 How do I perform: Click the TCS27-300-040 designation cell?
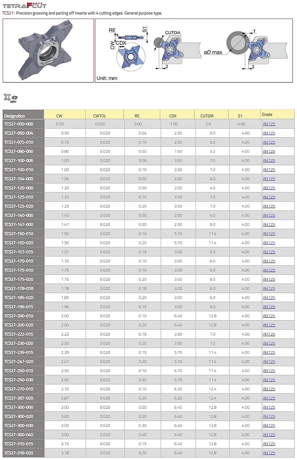[x=23, y=435]
